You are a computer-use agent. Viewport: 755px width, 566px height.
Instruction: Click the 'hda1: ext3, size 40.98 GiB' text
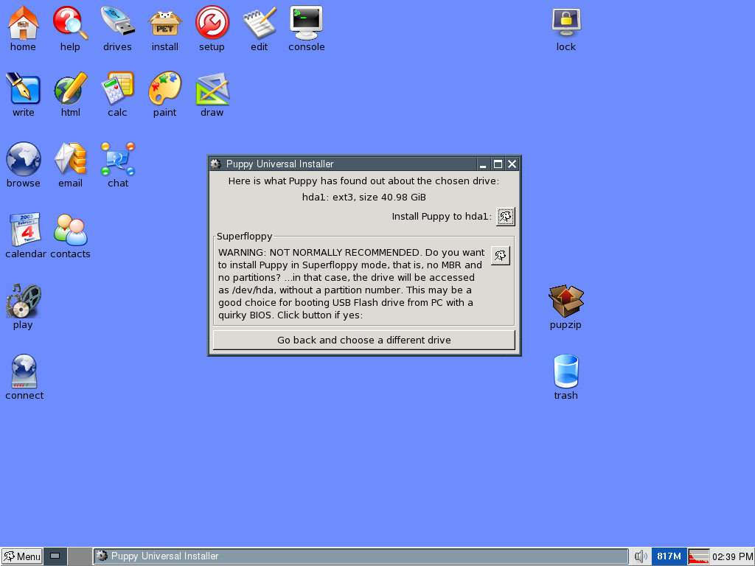tap(364, 198)
